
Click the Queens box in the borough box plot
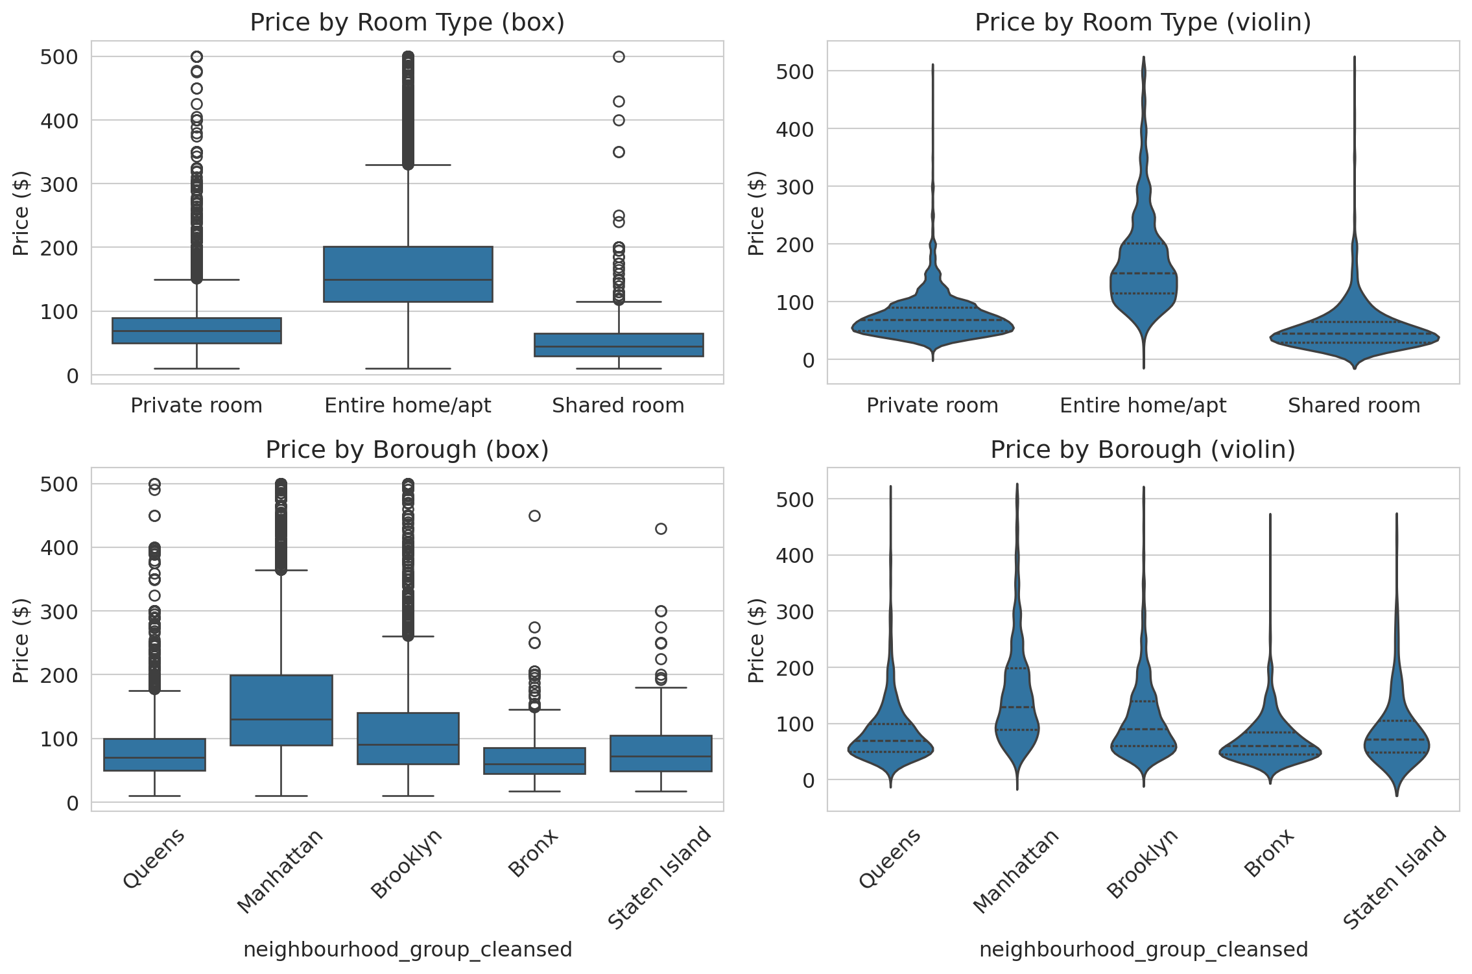[154, 754]
